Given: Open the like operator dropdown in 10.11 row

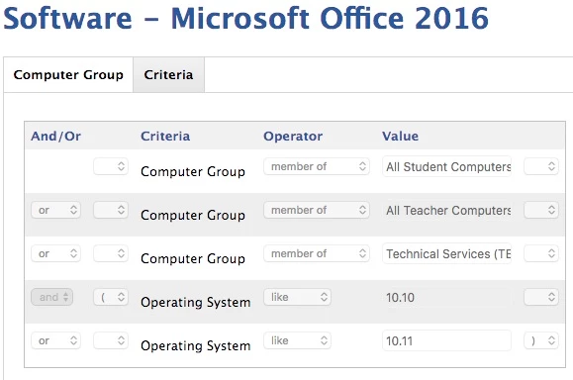Looking at the screenshot, I should tap(298, 340).
